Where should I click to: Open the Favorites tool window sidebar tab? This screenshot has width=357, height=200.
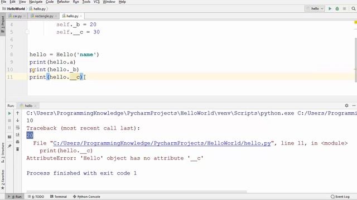[3, 179]
